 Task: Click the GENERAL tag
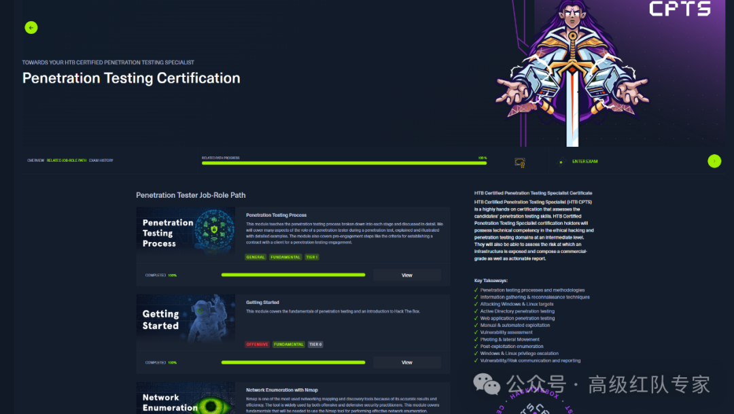point(256,257)
